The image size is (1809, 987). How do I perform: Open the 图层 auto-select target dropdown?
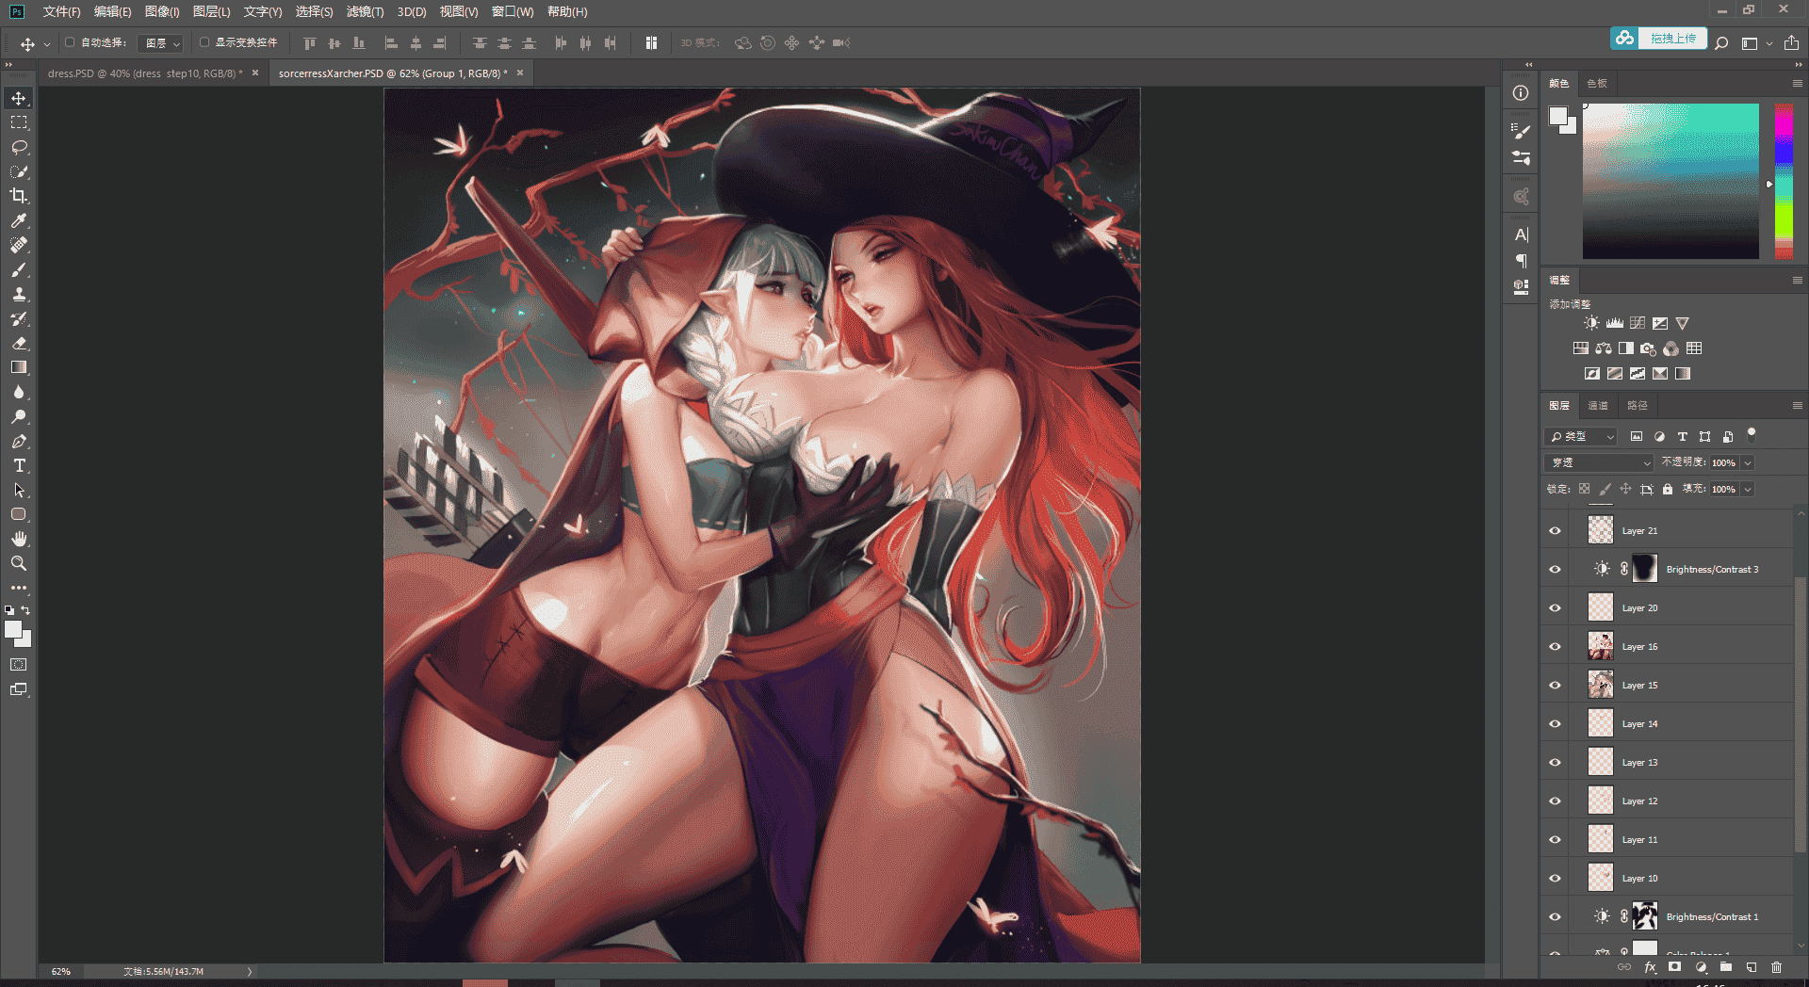160,43
